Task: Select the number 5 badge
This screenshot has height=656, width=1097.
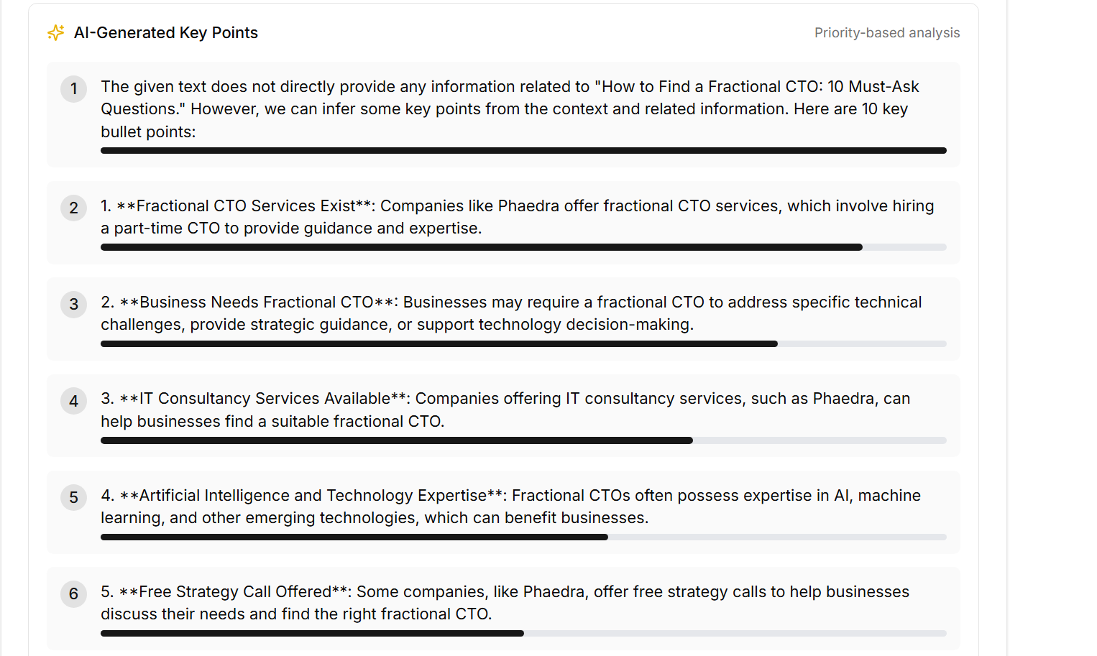Action: click(73, 498)
